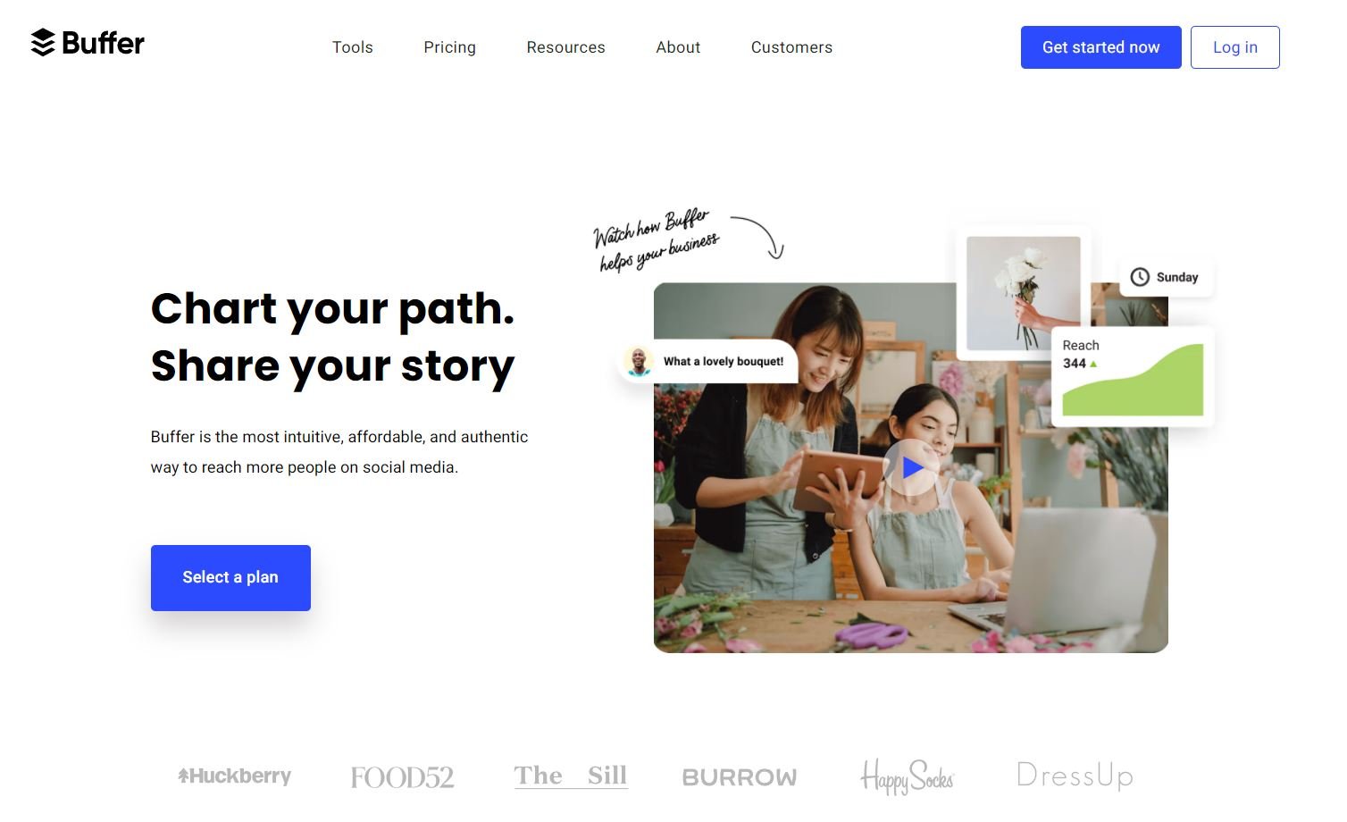The height and width of the screenshot is (822, 1347).
Task: Click the green Reach chart card
Action: (x=1133, y=376)
